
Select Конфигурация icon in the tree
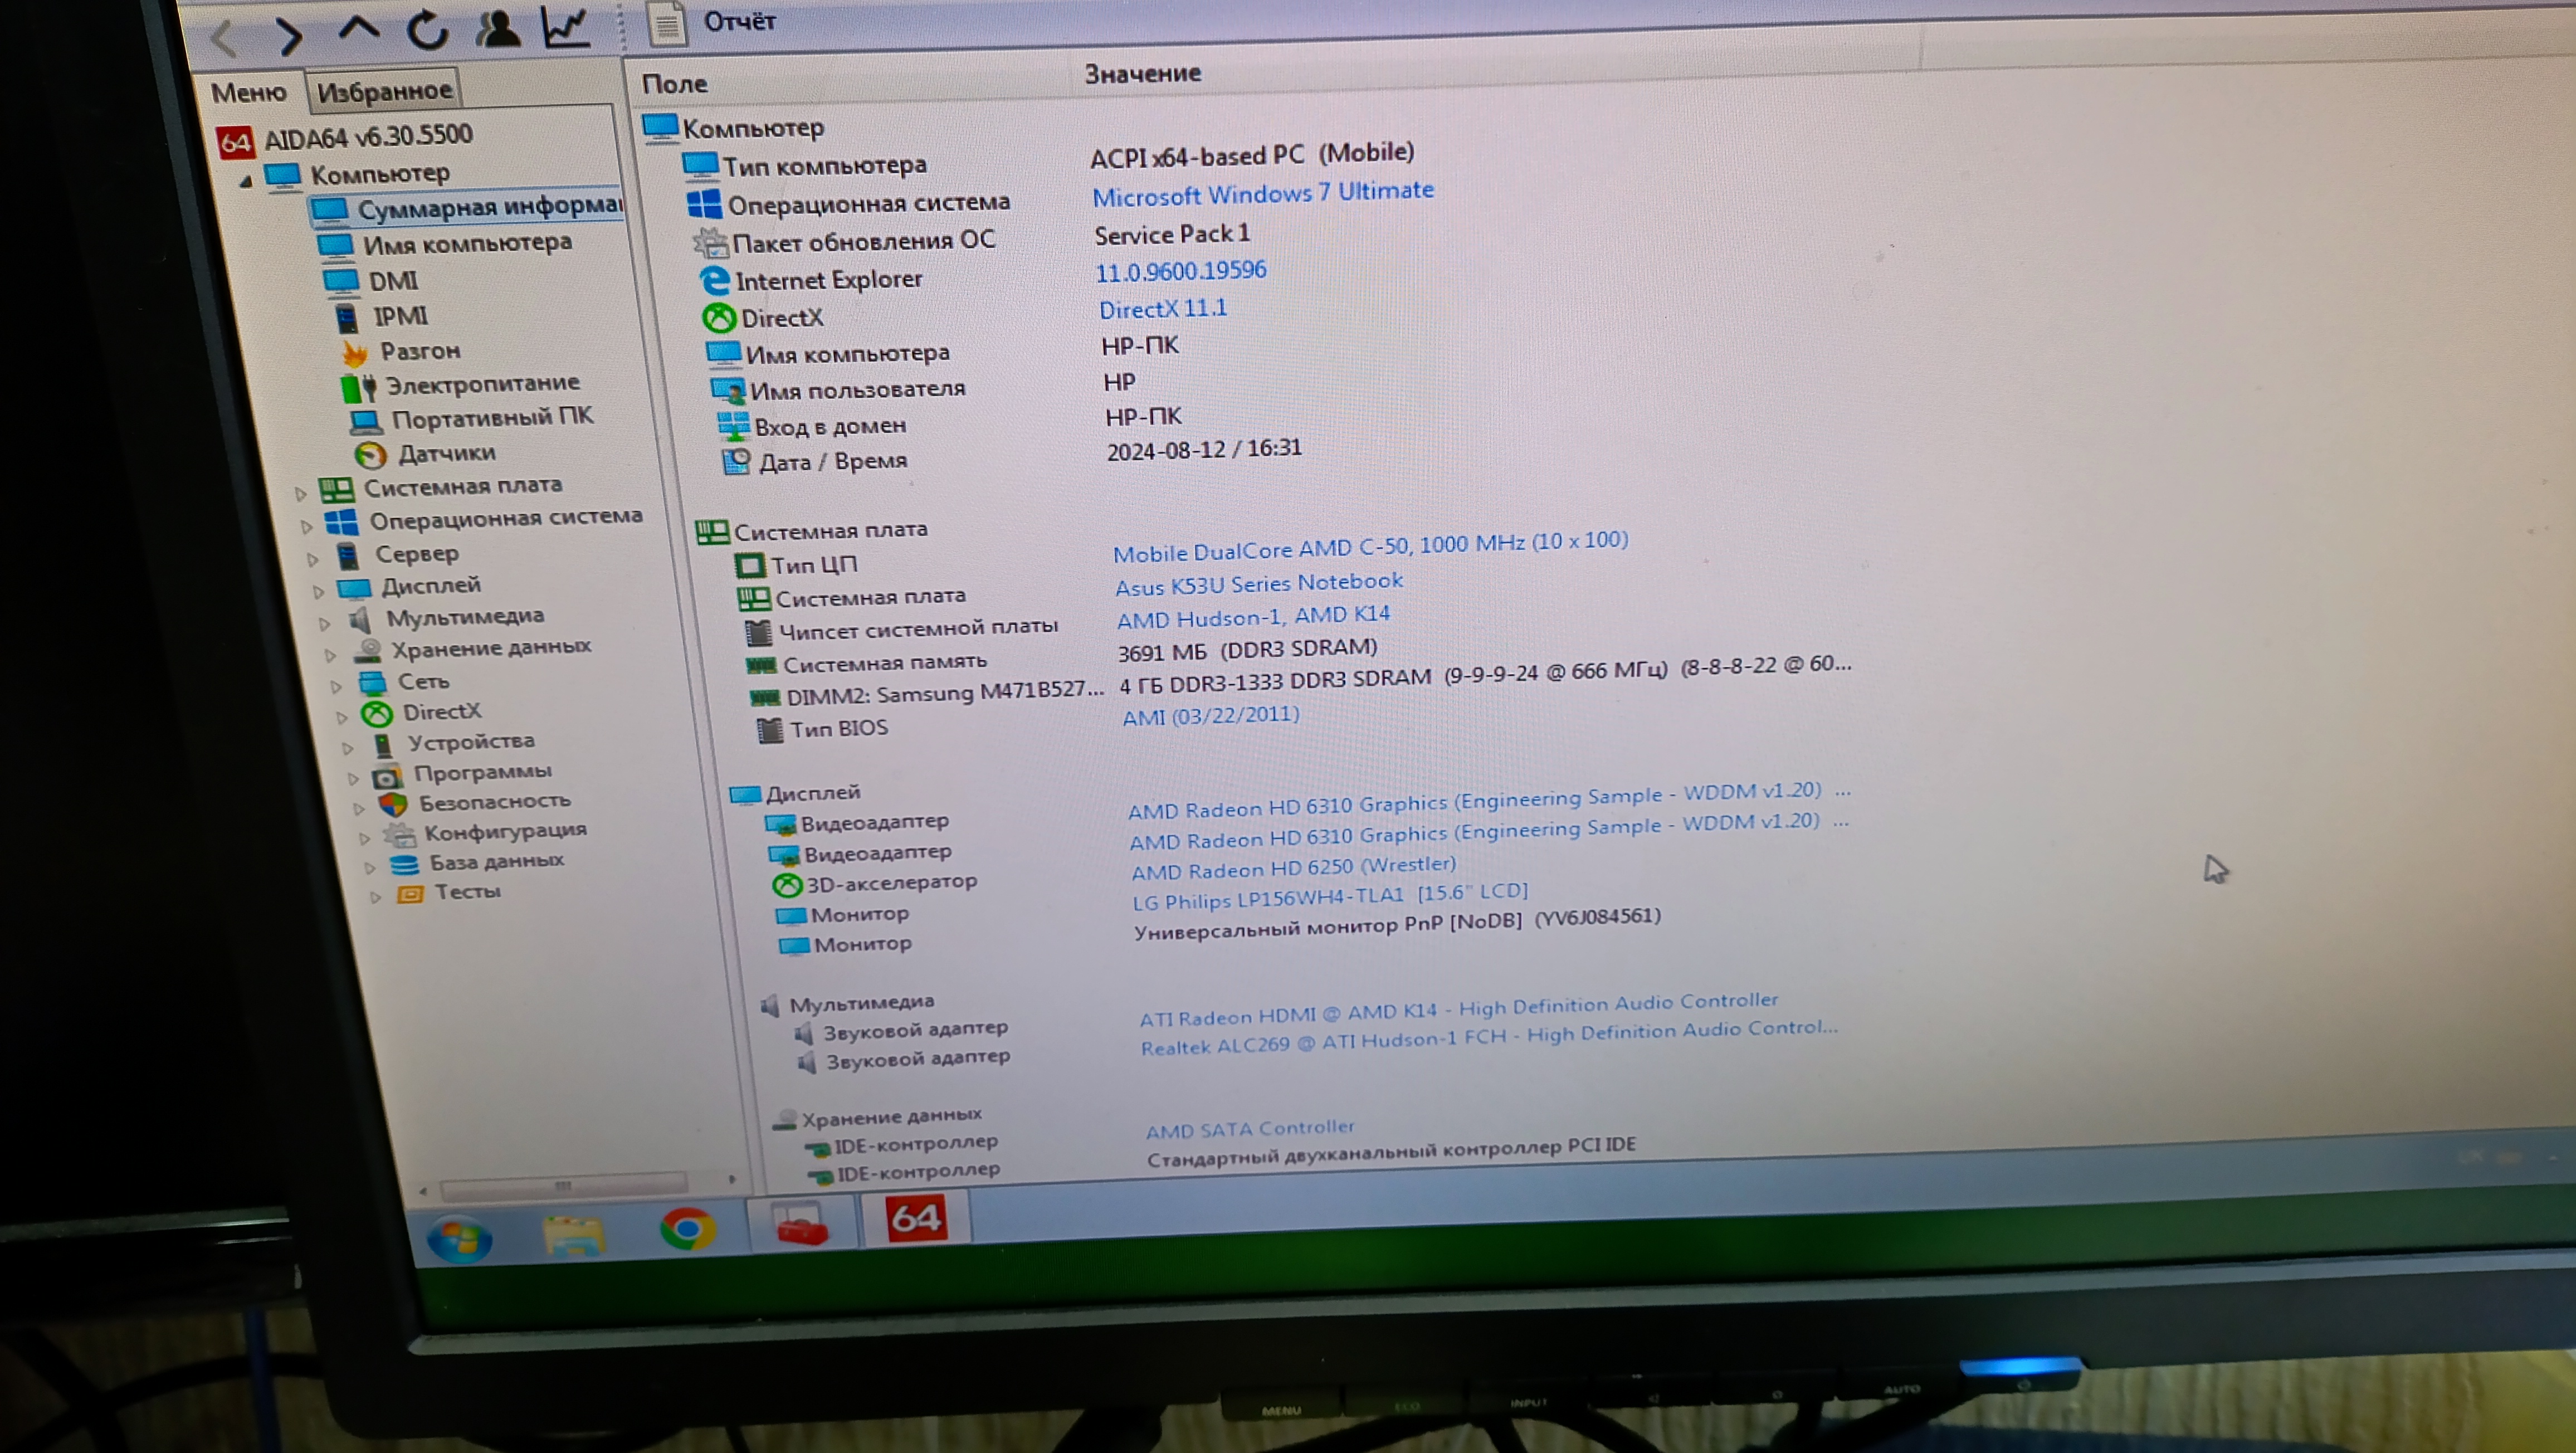click(400, 835)
